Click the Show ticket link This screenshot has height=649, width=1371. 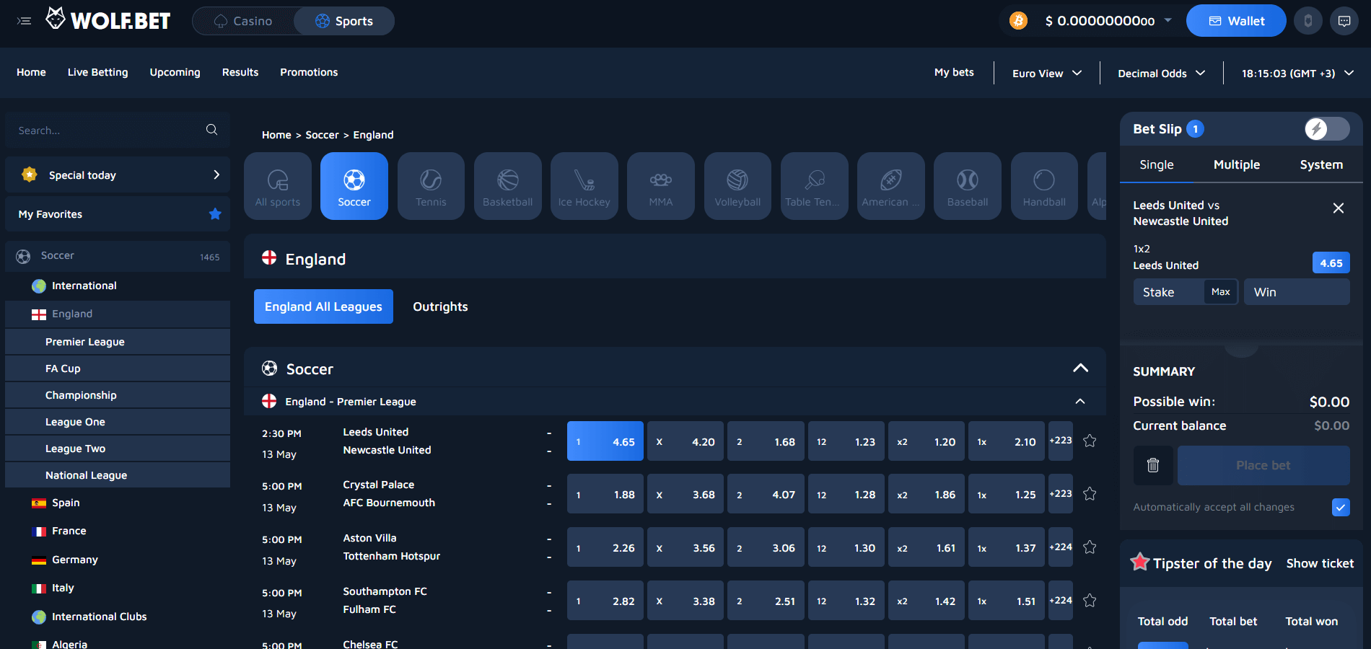[x=1319, y=563]
